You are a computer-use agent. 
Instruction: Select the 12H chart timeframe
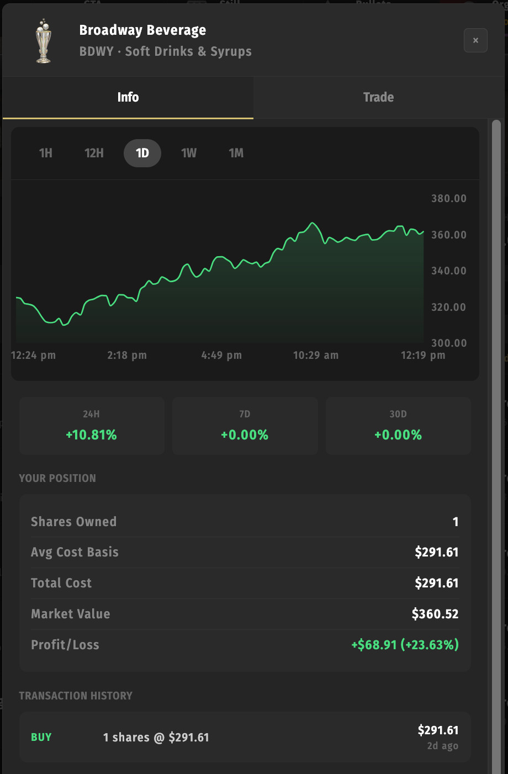[94, 153]
